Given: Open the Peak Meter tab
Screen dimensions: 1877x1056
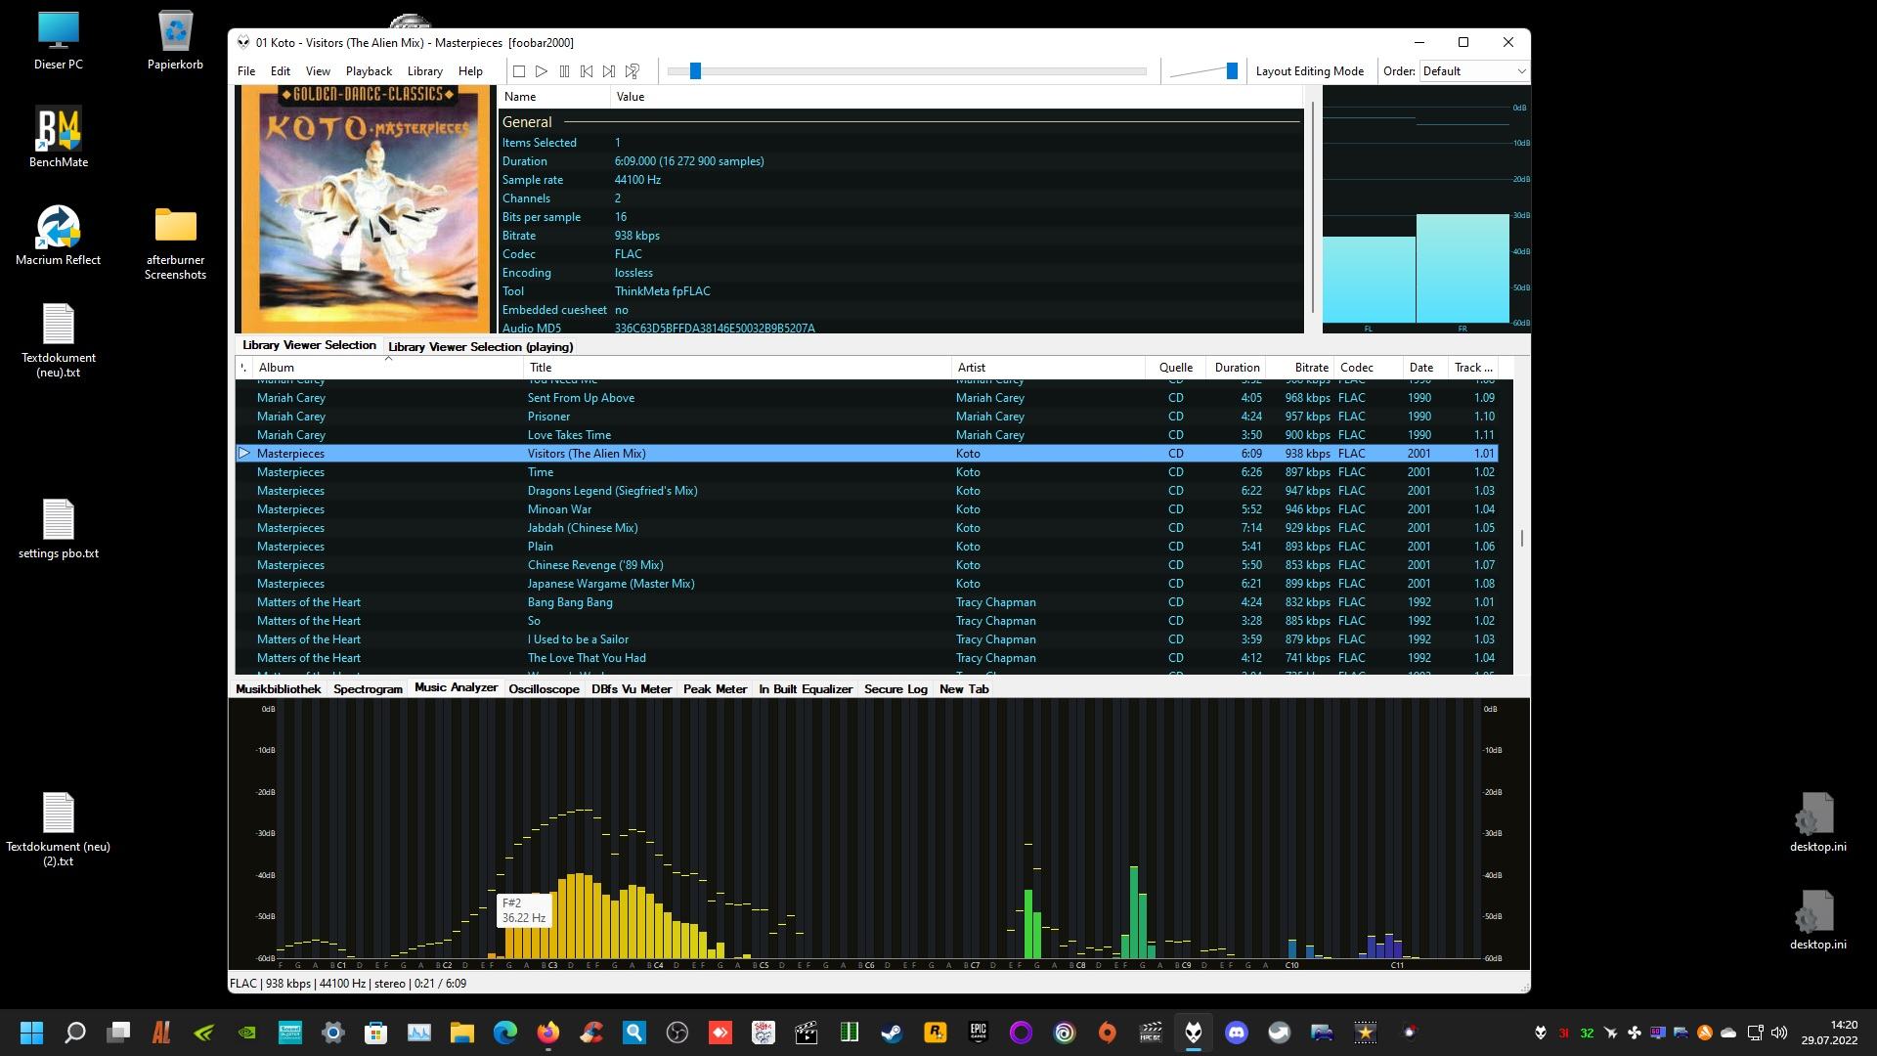Looking at the screenshot, I should tap(715, 689).
